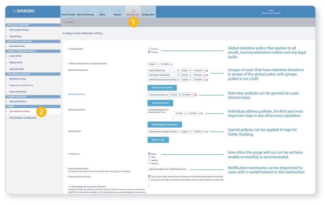325x205 pixels.
Task: Click the purge notification email field
Action: pyautogui.click(x=167, y=169)
